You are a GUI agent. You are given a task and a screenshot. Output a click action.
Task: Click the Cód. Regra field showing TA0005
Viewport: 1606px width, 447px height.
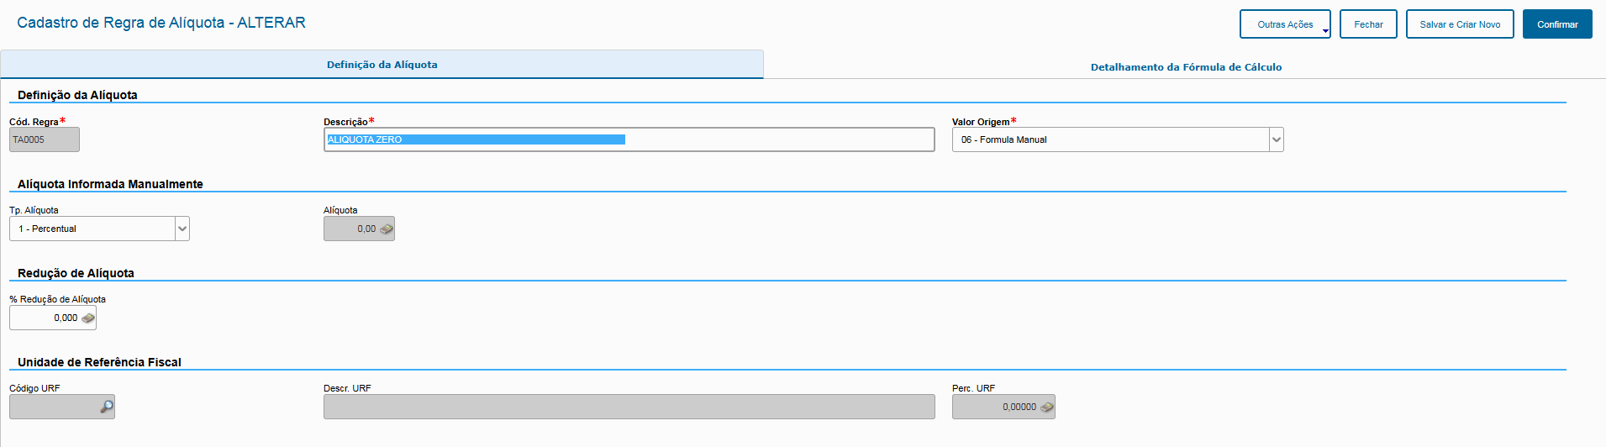tap(45, 140)
